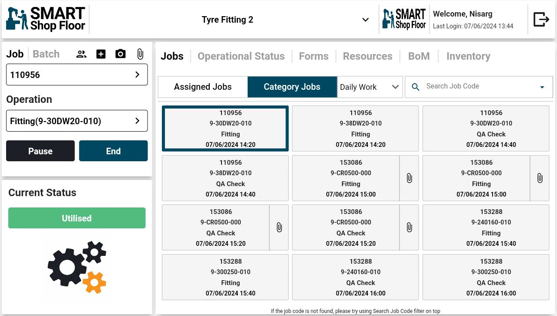This screenshot has height=316, width=557.
Task: Open the Daily Work category dropdown
Action: click(370, 87)
